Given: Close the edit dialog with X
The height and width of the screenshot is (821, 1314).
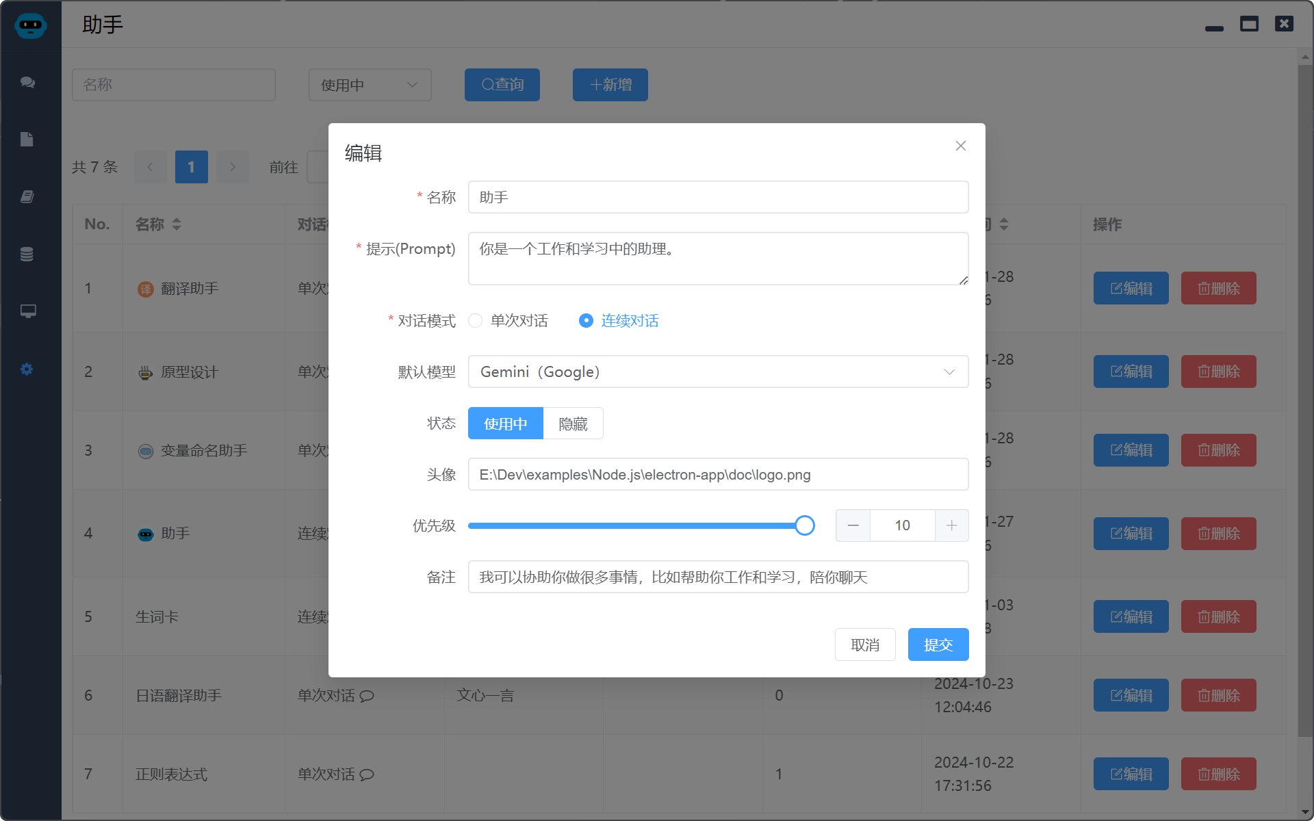Looking at the screenshot, I should click(961, 146).
